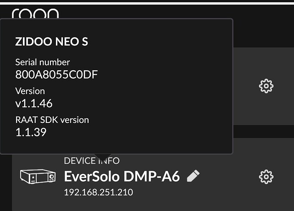Viewport: 294px width, 211px height.
Task: Select the RAAT SDK value 1.1.39
Action: 31,132
